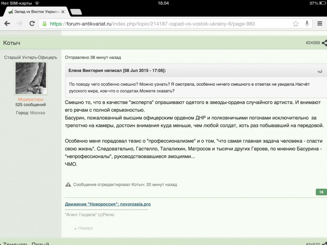Activate voice search microphone
Image resolution: width=327 pixels, height=245 pixels.
(x=307, y=24)
